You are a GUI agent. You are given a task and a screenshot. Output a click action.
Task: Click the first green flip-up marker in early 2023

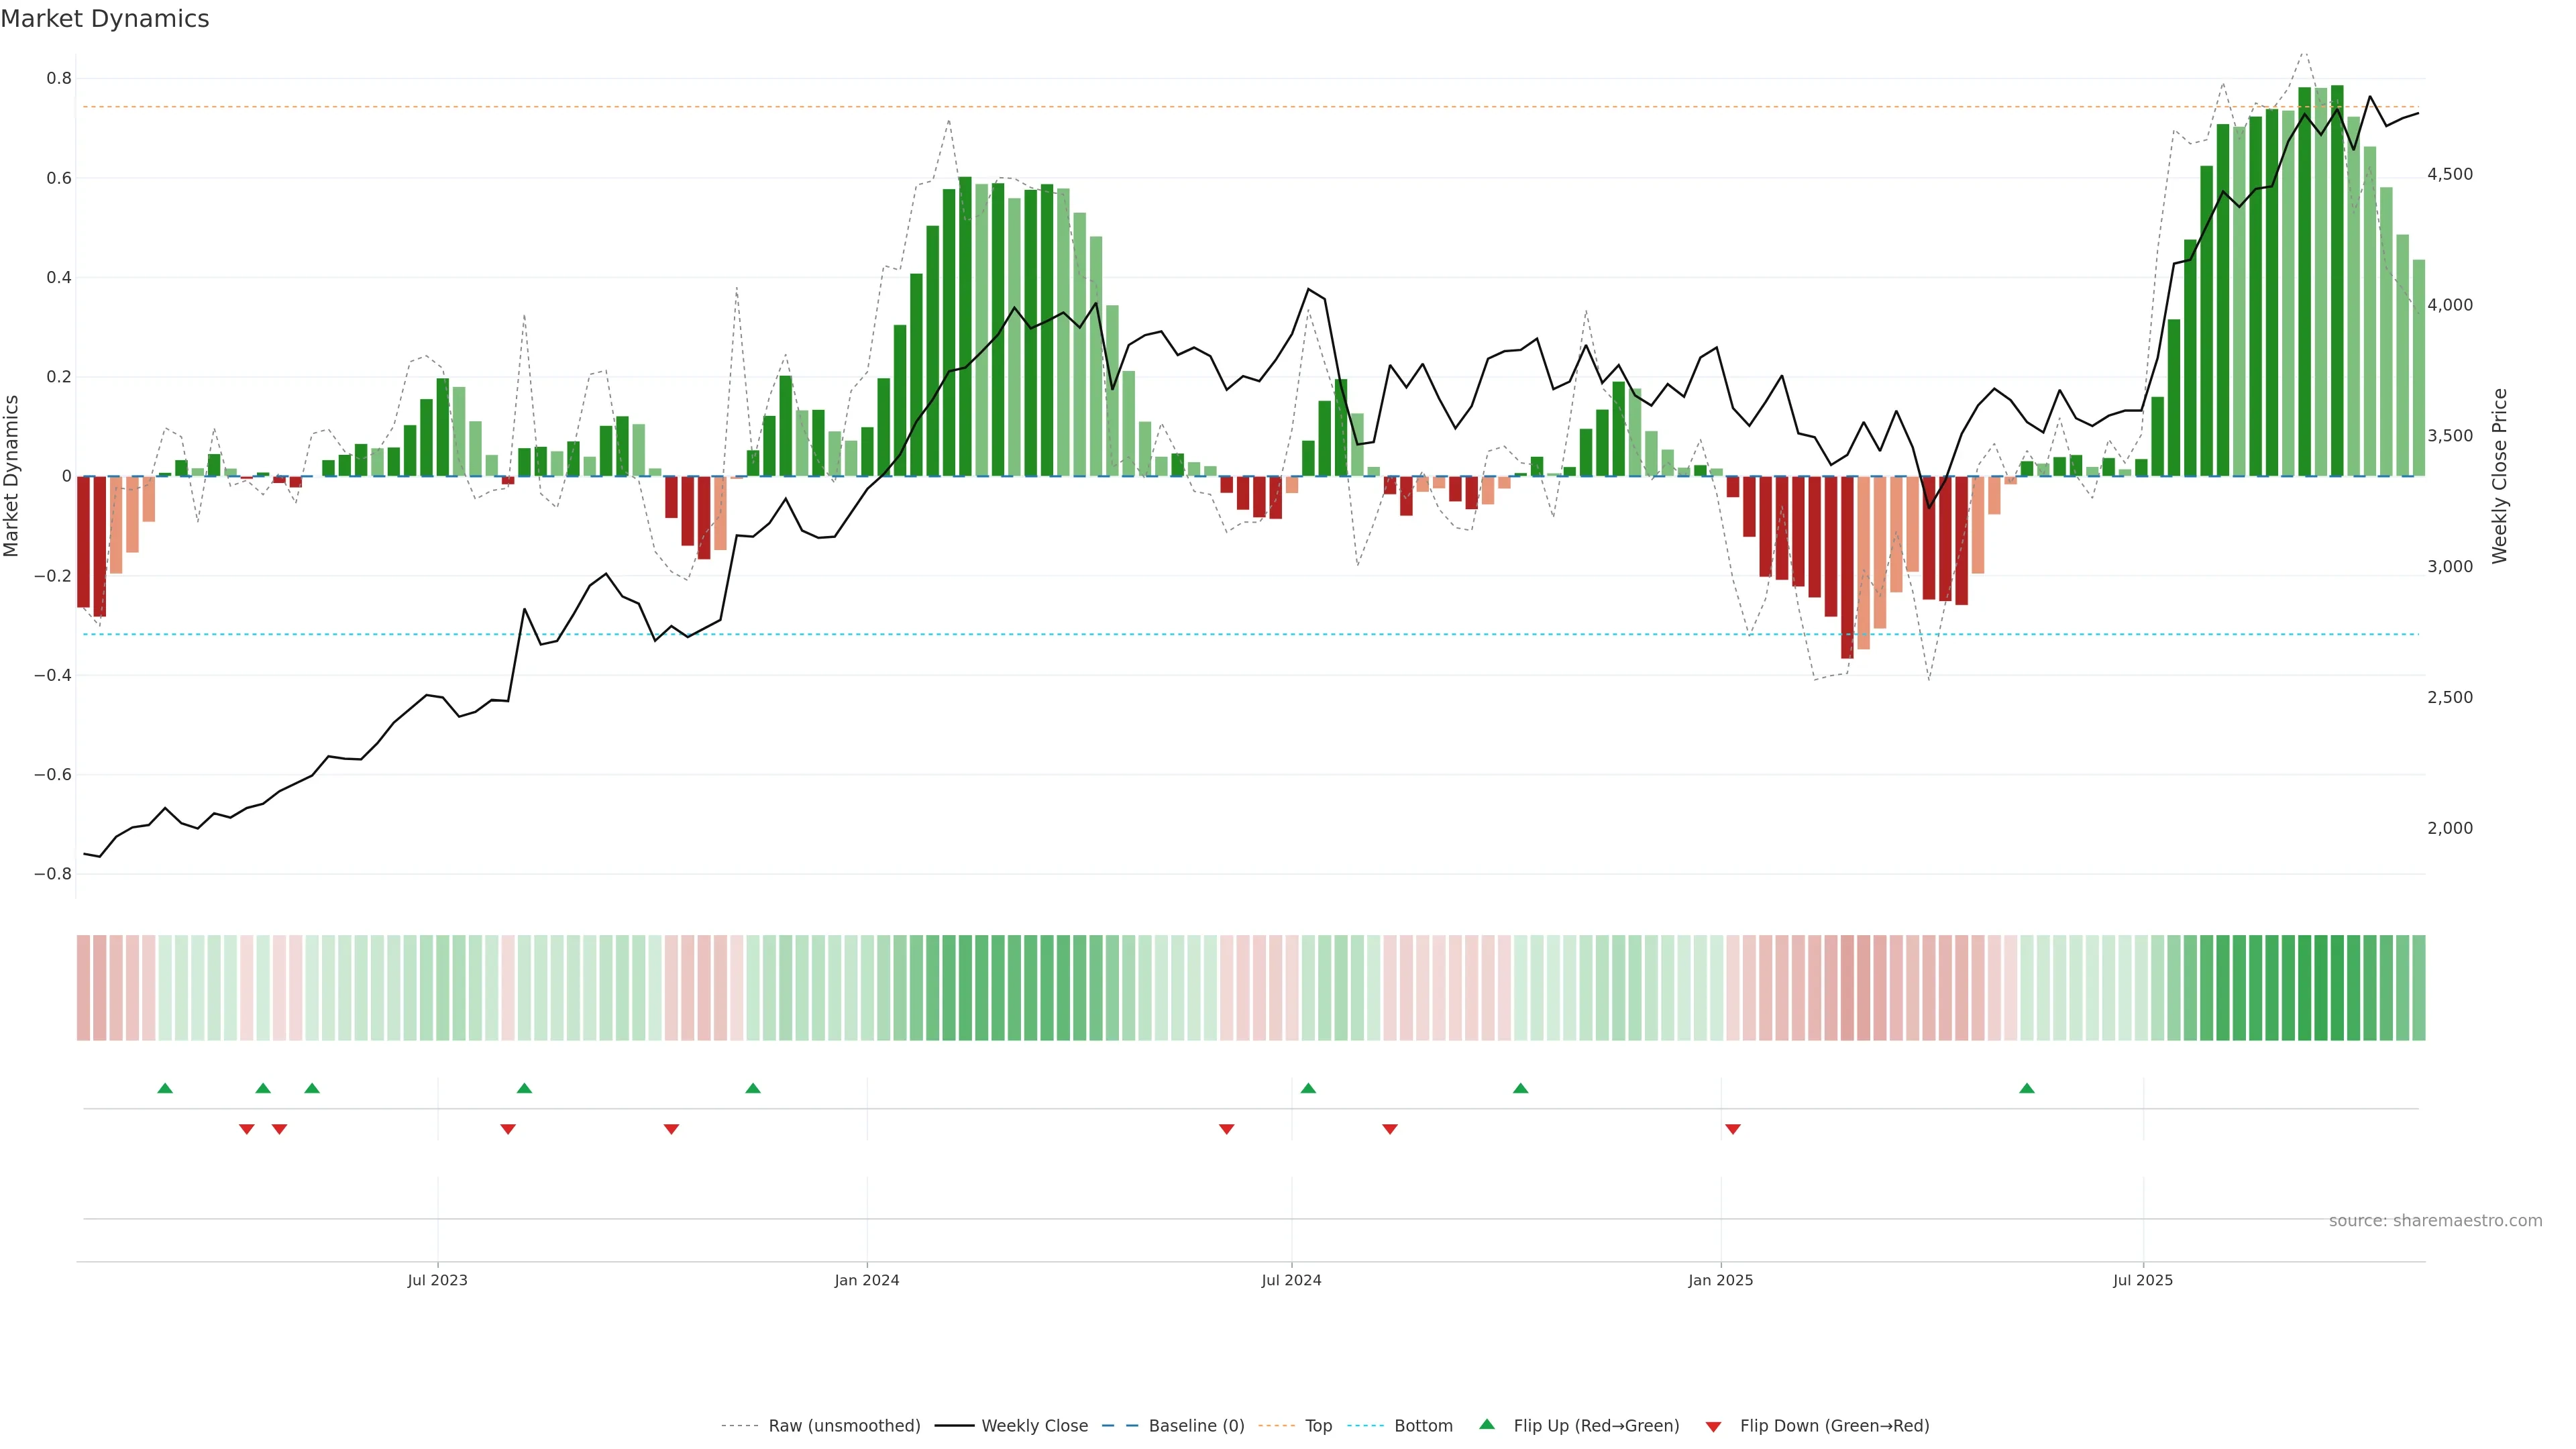165,1088
